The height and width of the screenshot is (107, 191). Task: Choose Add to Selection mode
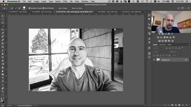tap(16, 8)
